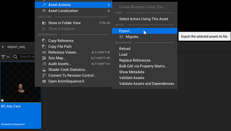Choose Open AnimSequence.h
Image resolution: width=231 pixels, height=131 pixels.
pyautogui.click(x=73, y=81)
